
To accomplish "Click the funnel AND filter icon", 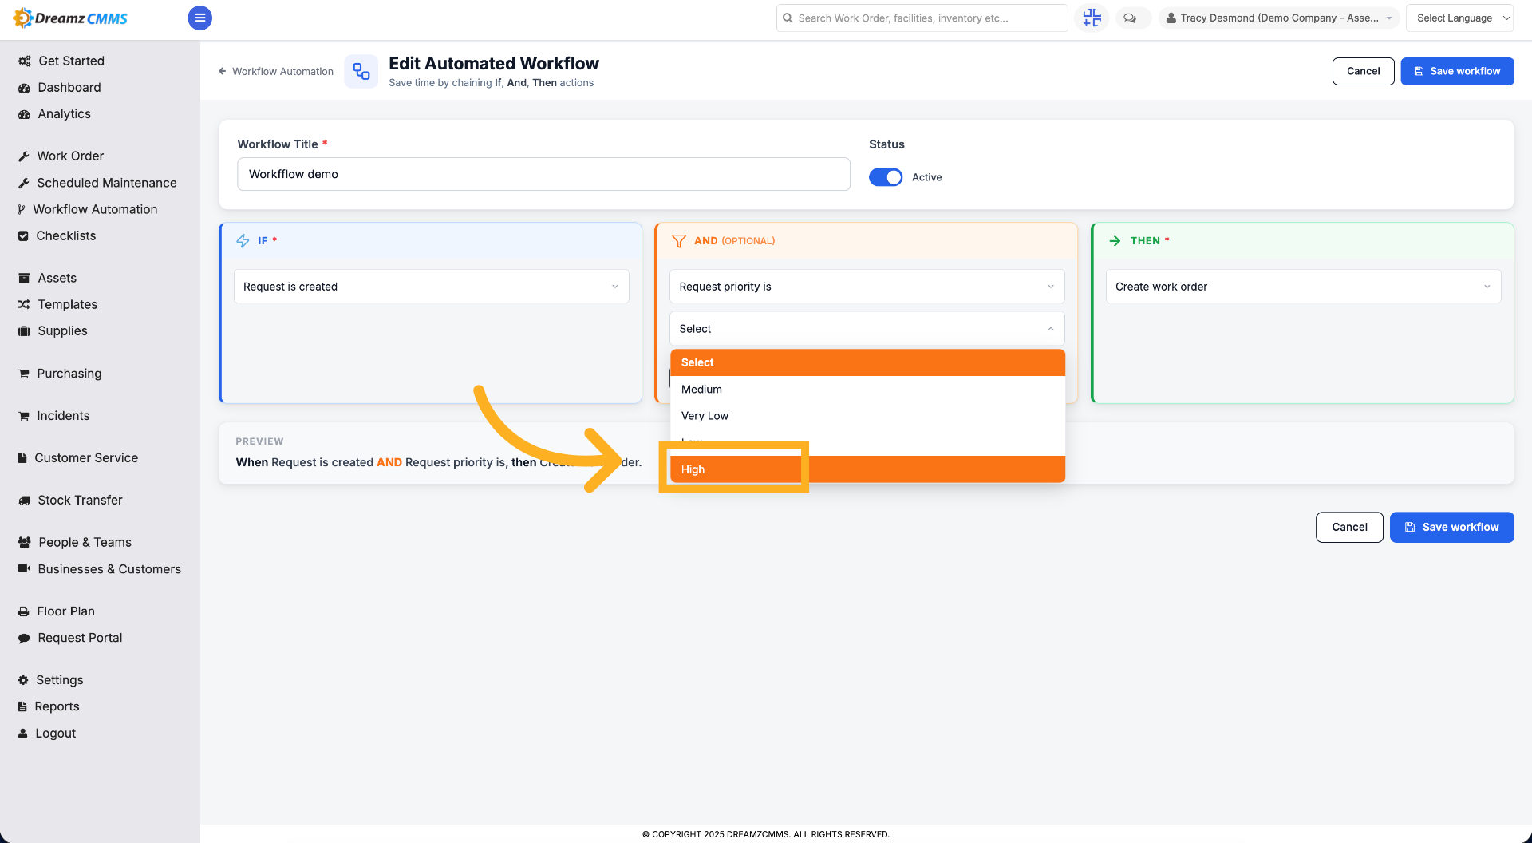I will [679, 240].
